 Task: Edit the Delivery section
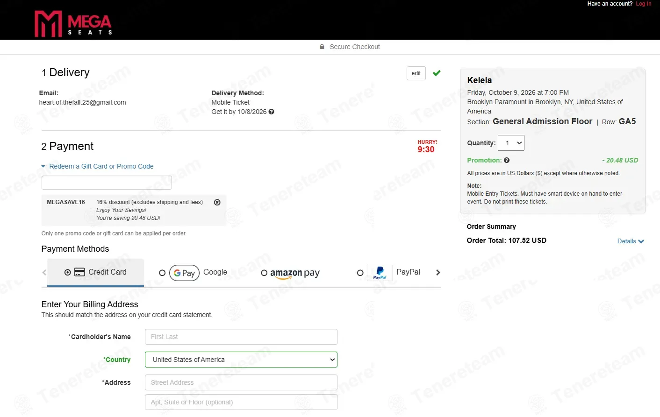click(416, 73)
